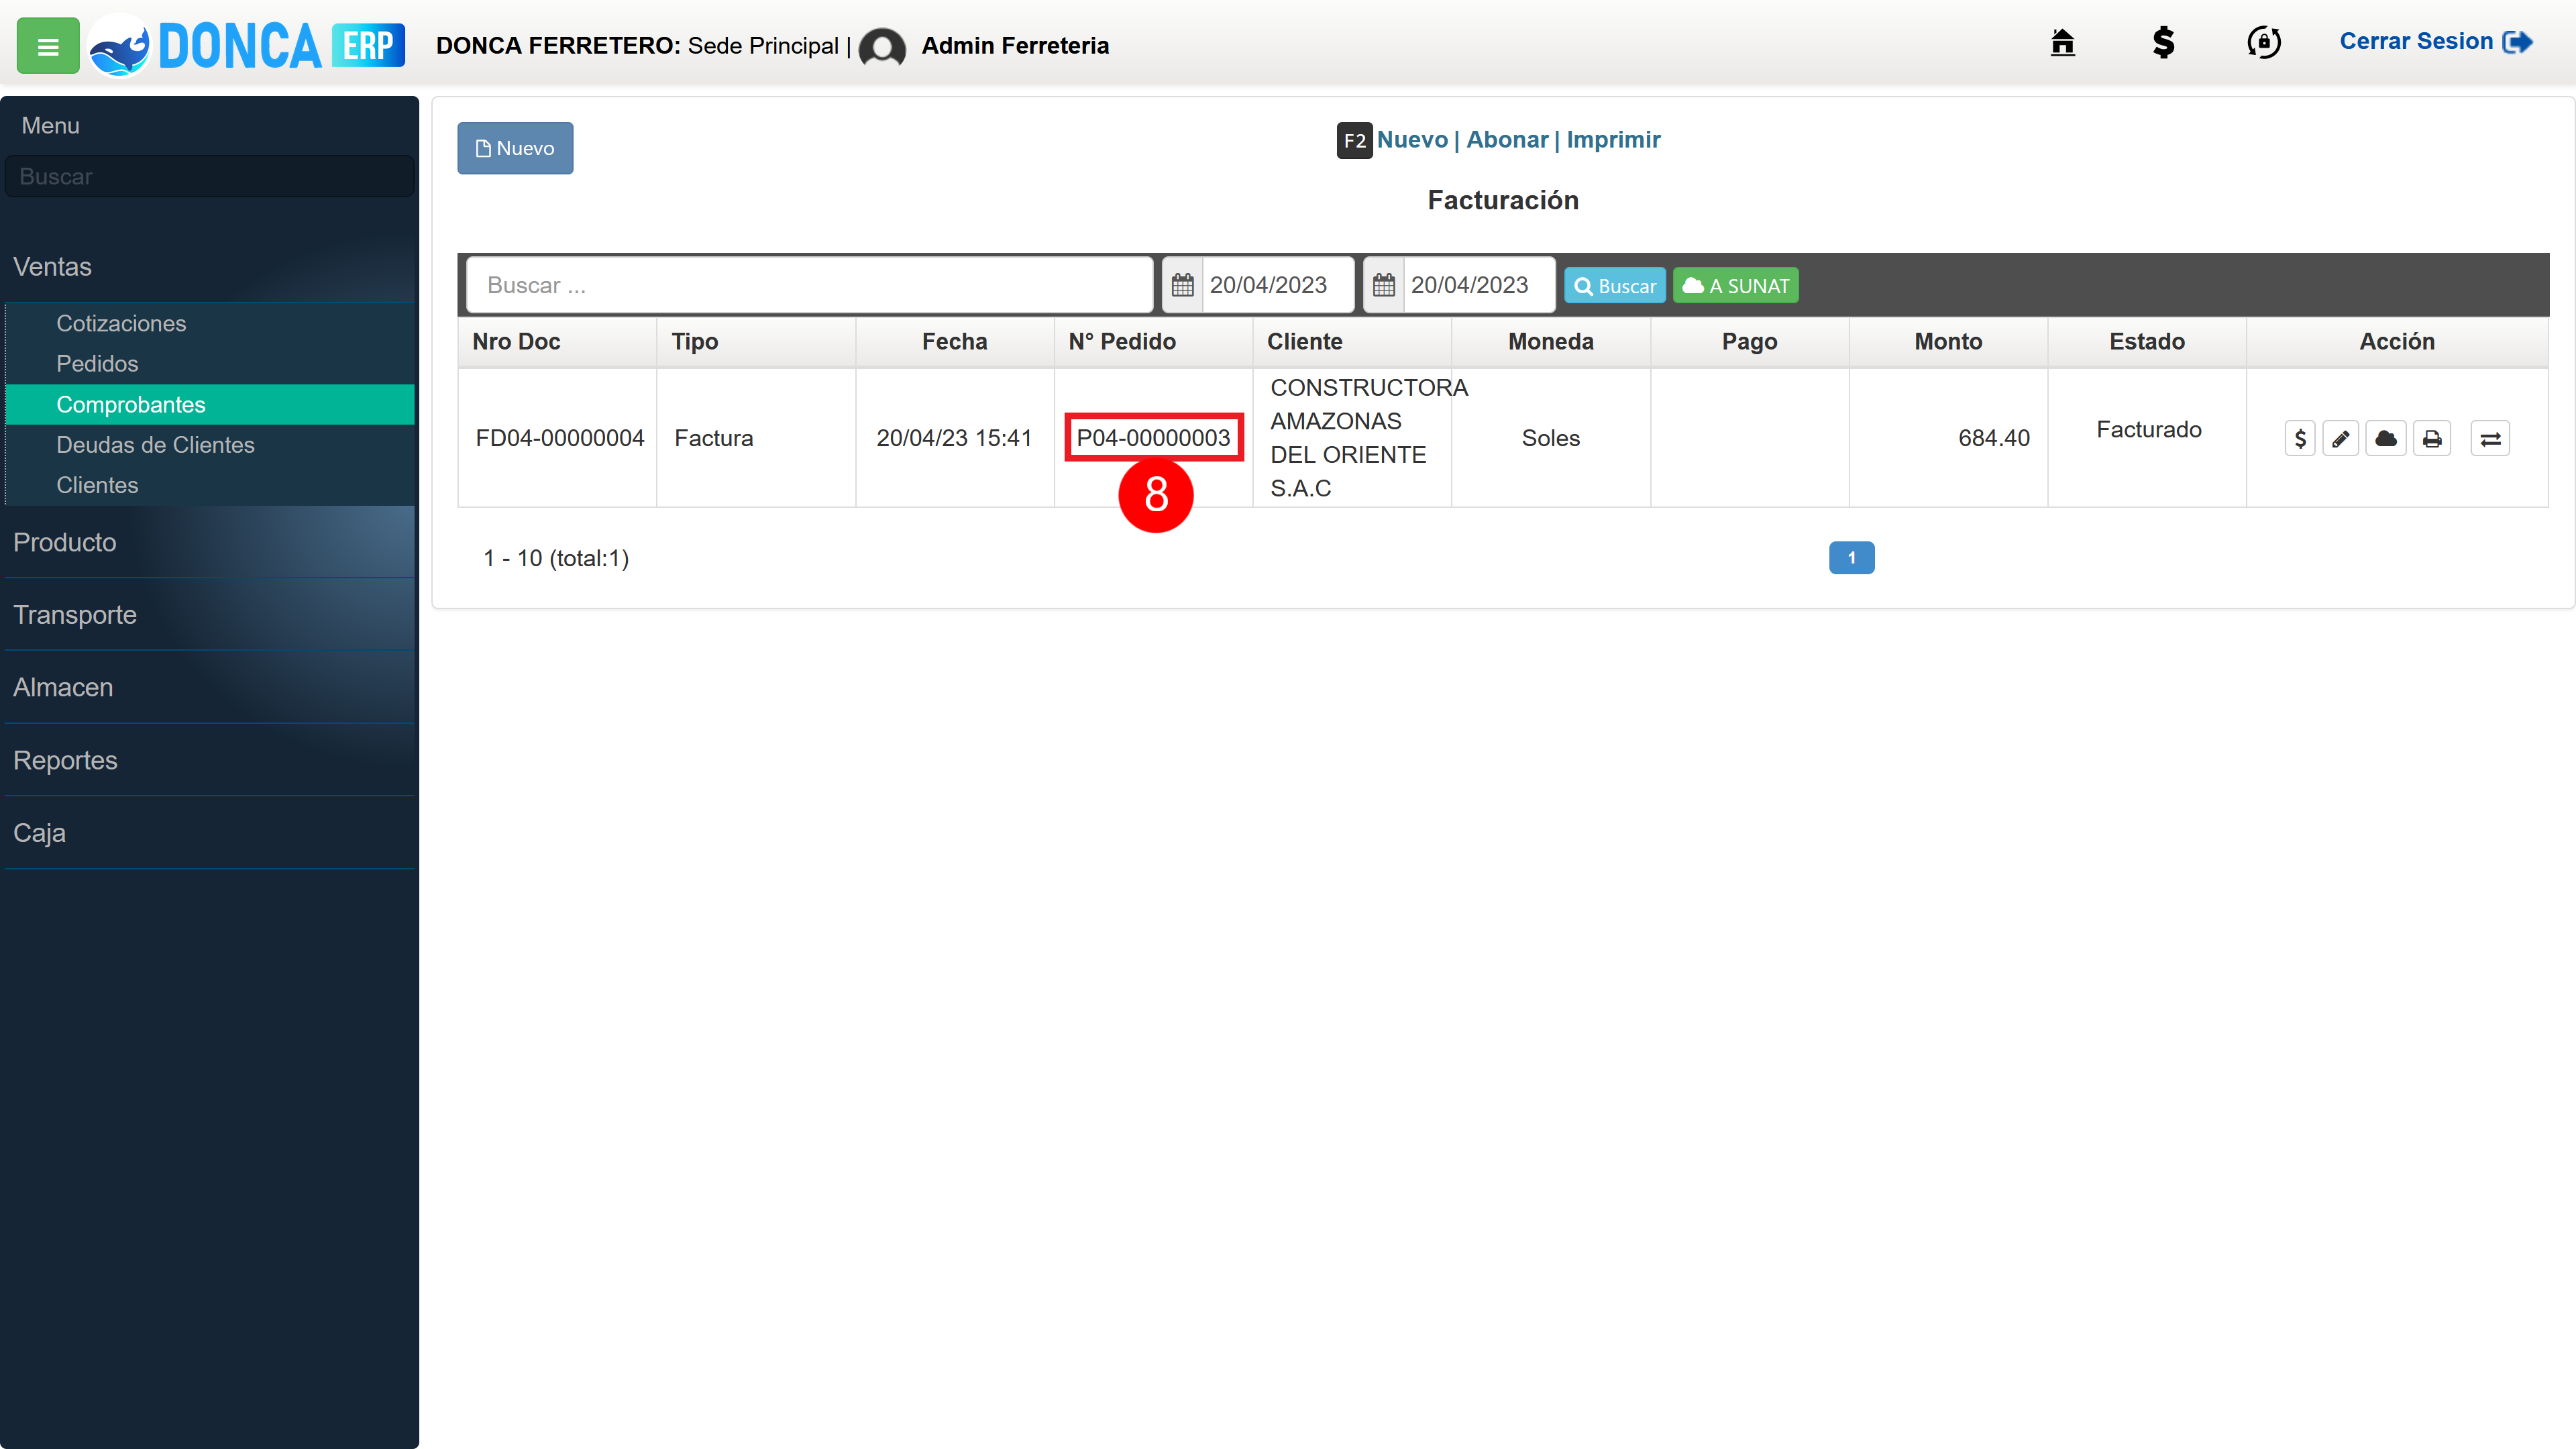Click document number FD04-00000004
Image resolution: width=2576 pixels, height=1449 pixels.
(559, 439)
